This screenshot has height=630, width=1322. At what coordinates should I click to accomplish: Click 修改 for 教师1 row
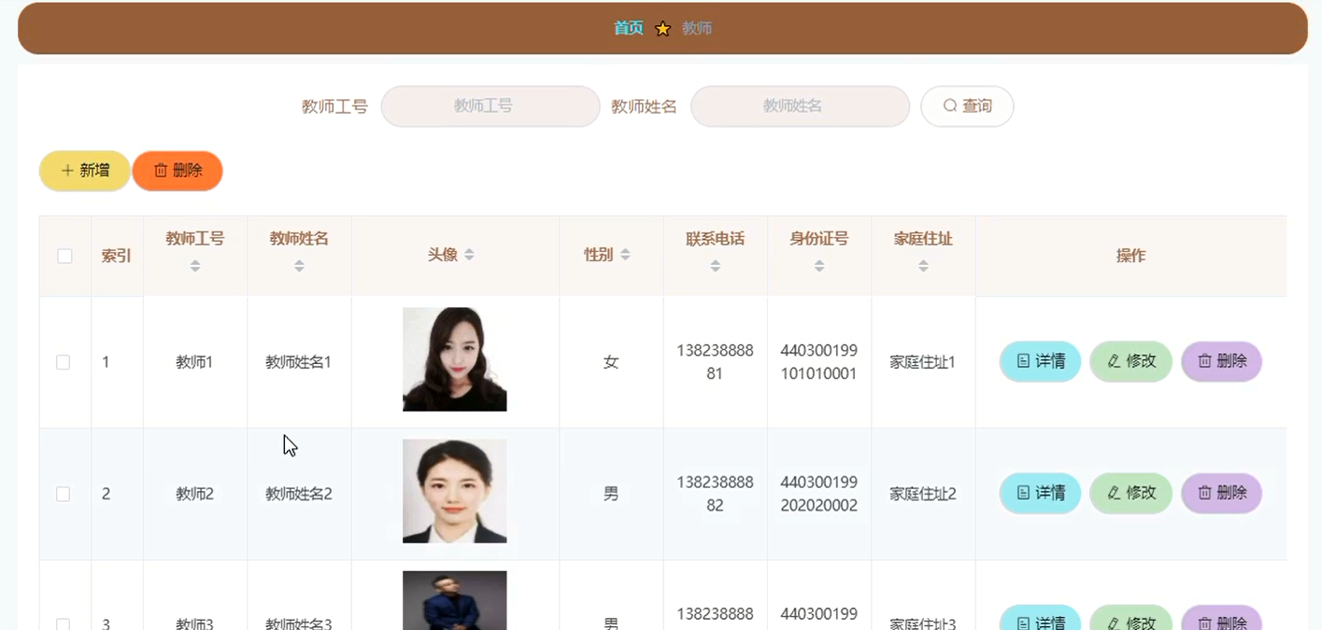pyautogui.click(x=1130, y=361)
